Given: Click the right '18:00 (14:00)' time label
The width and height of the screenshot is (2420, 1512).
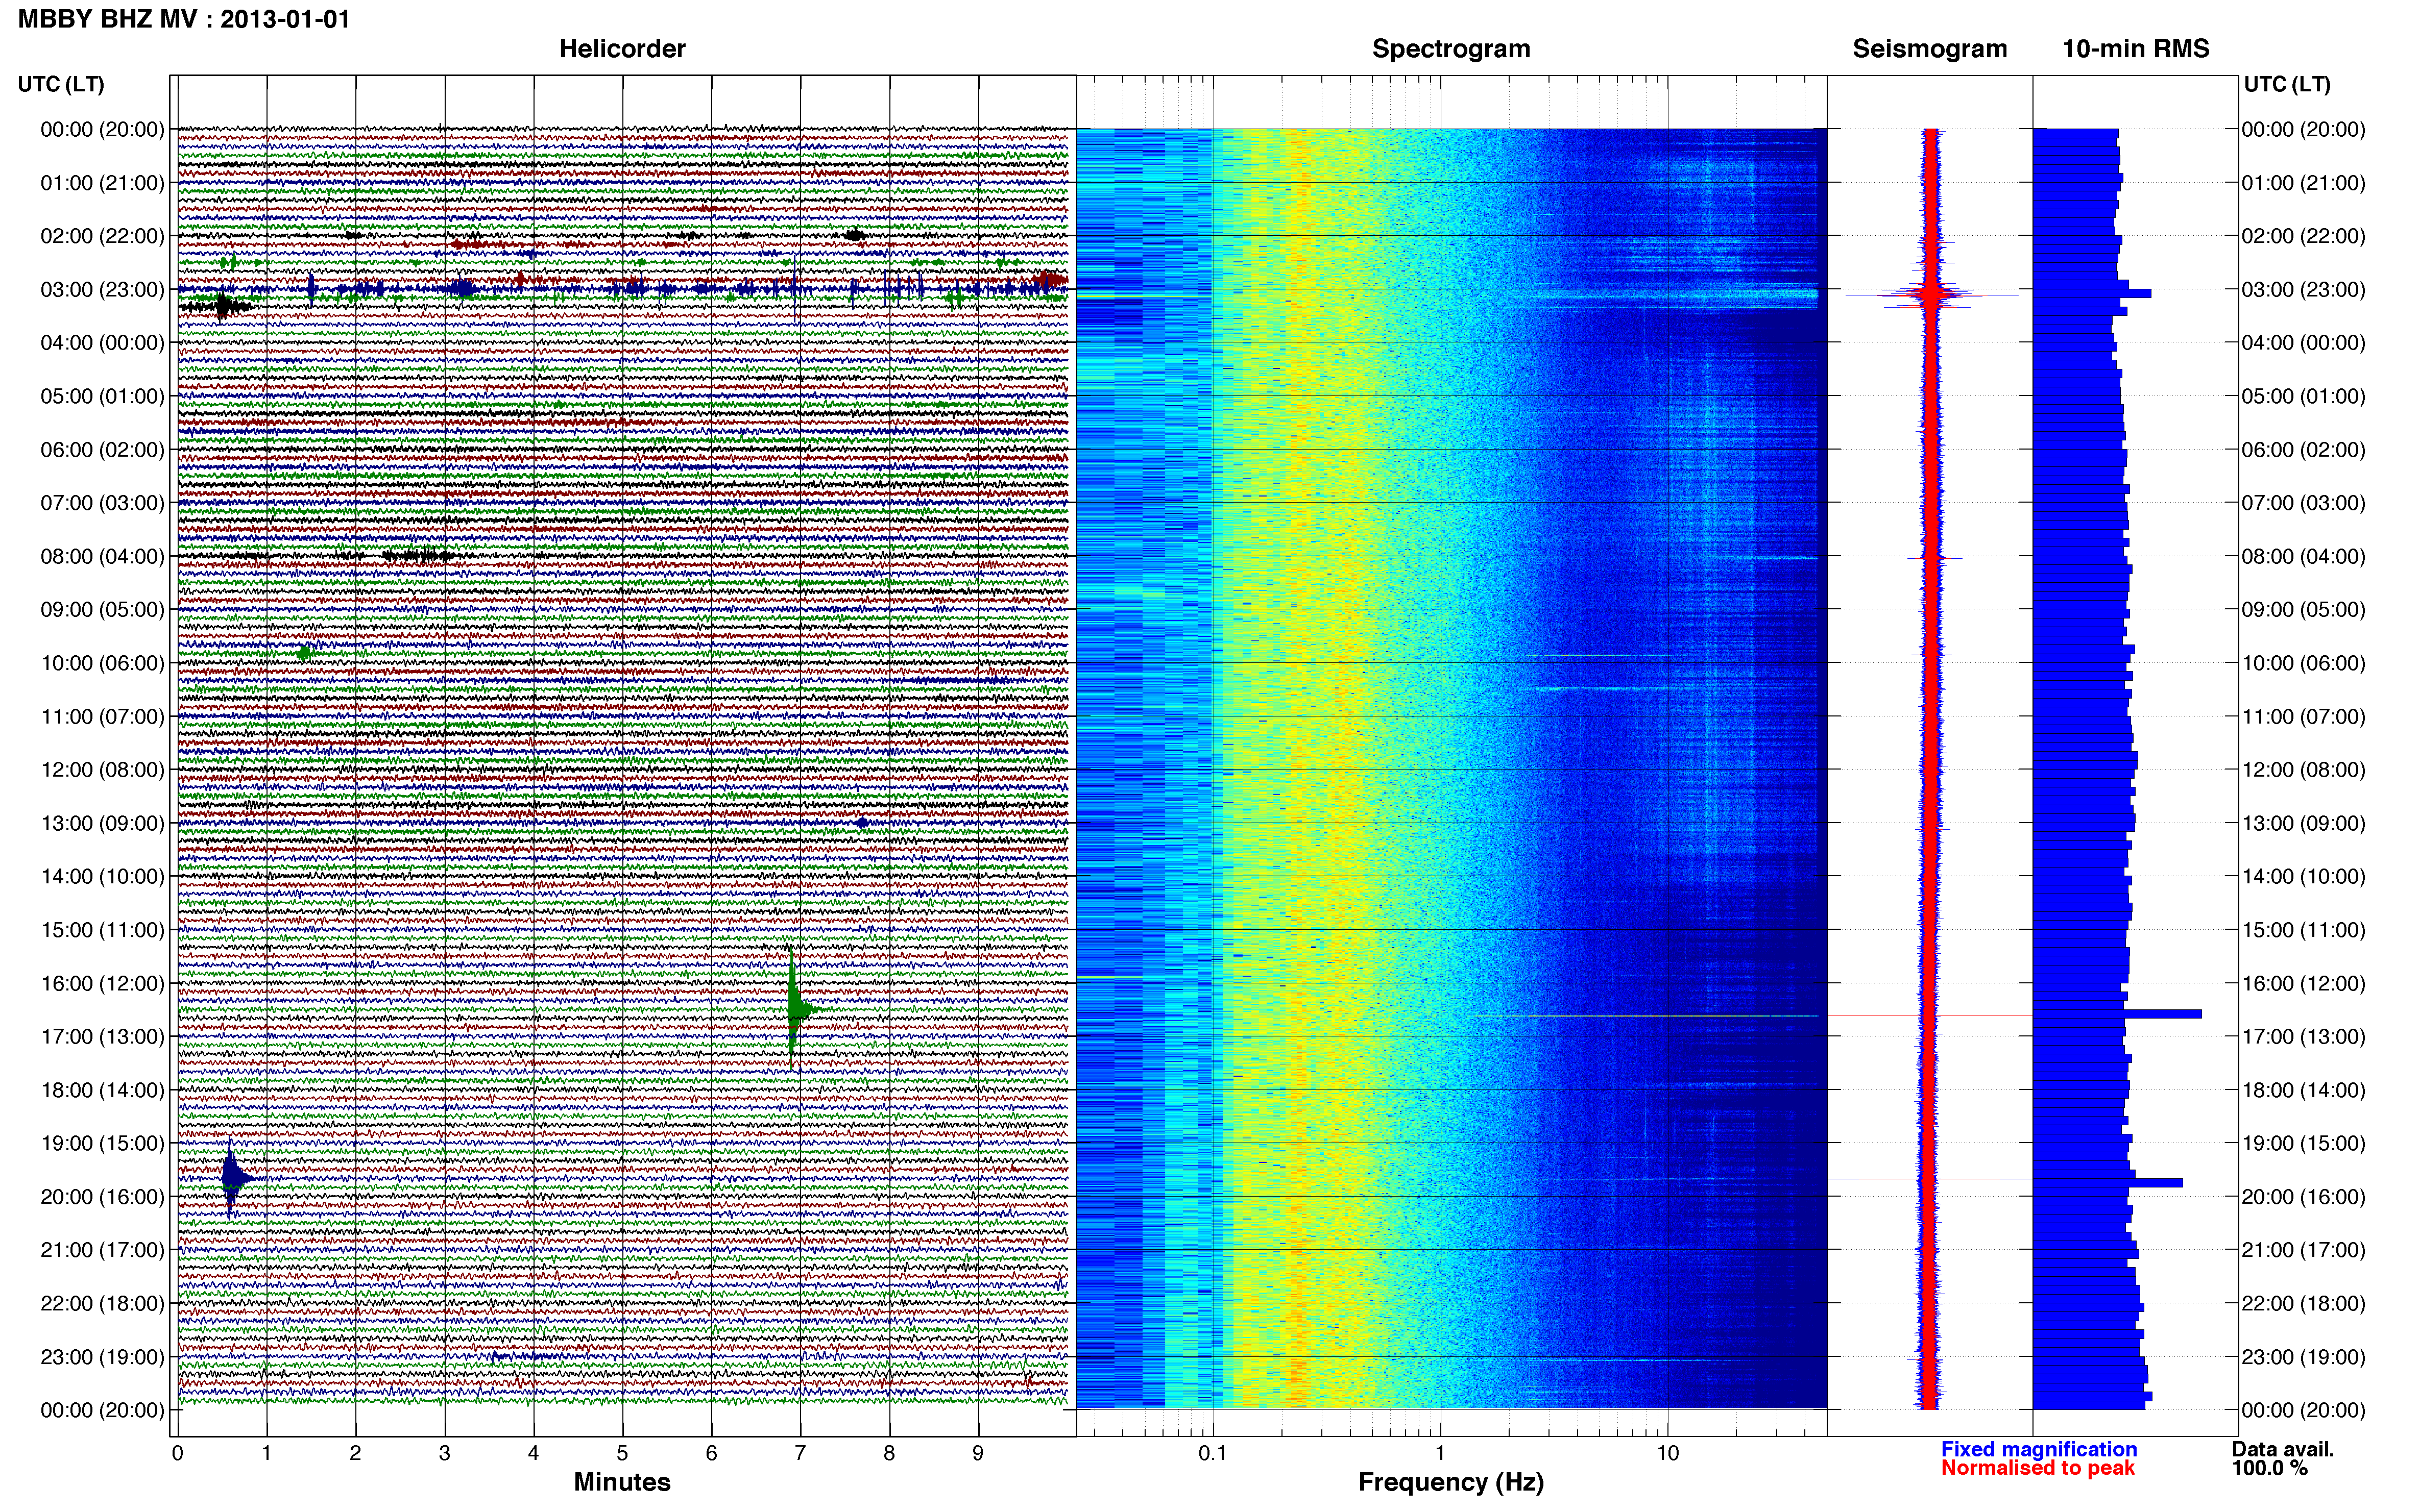Looking at the screenshot, I should click(2304, 1090).
